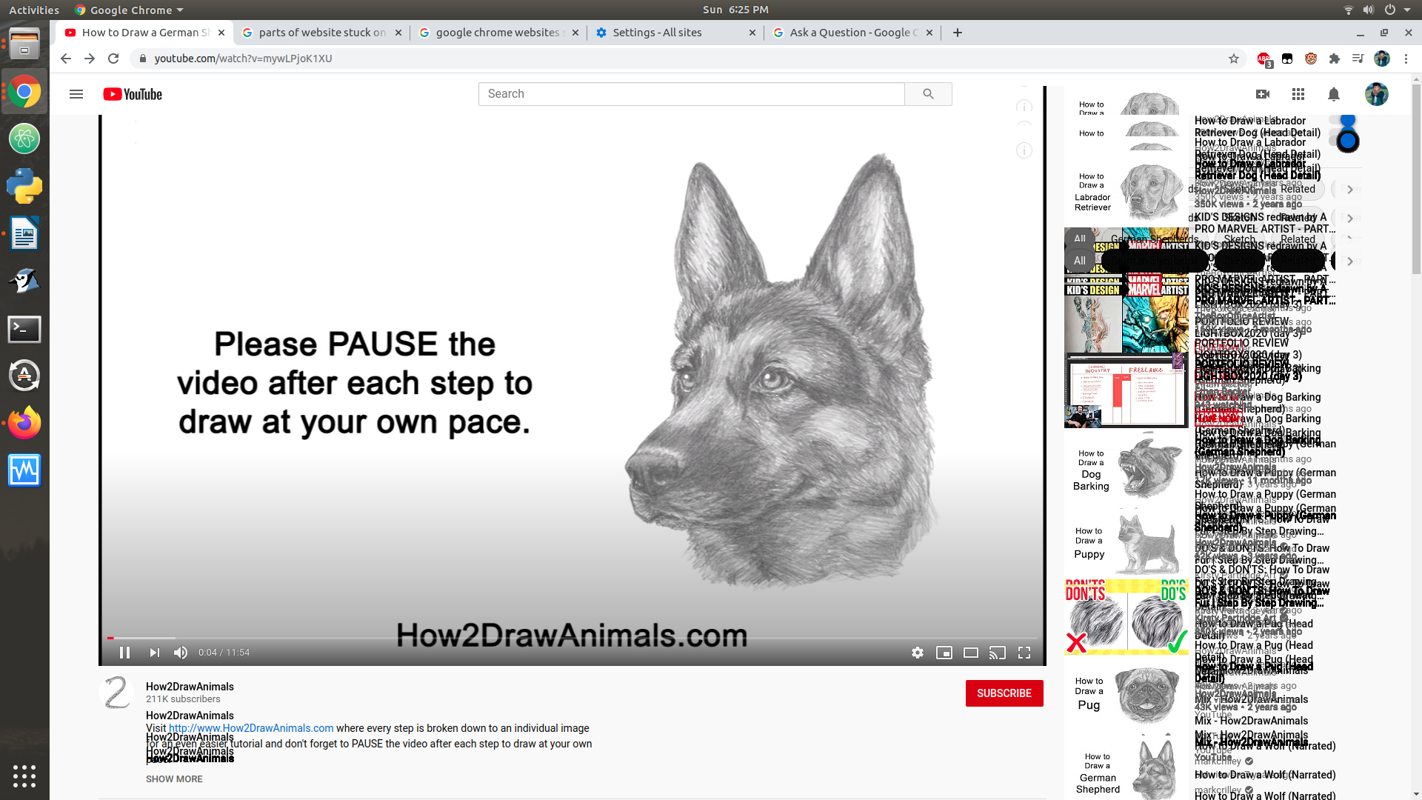The height and width of the screenshot is (800, 1422).
Task: Pause the video playback
Action: coord(125,653)
